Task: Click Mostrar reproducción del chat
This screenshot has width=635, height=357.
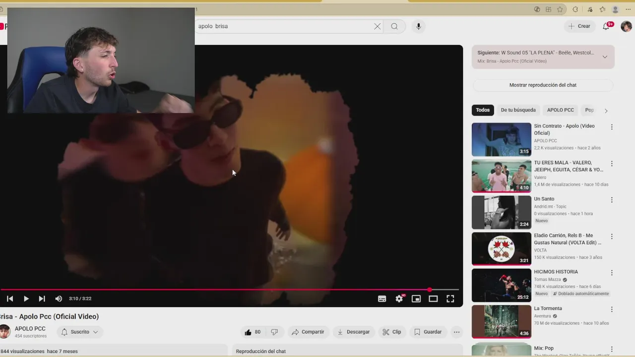Action: [x=543, y=85]
